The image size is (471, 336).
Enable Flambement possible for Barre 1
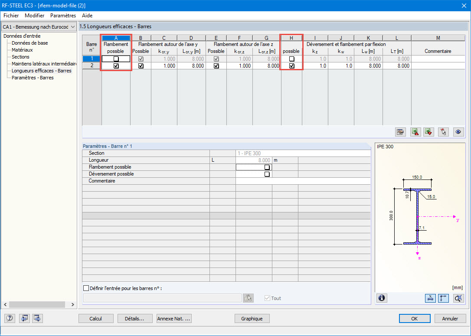[116, 59]
